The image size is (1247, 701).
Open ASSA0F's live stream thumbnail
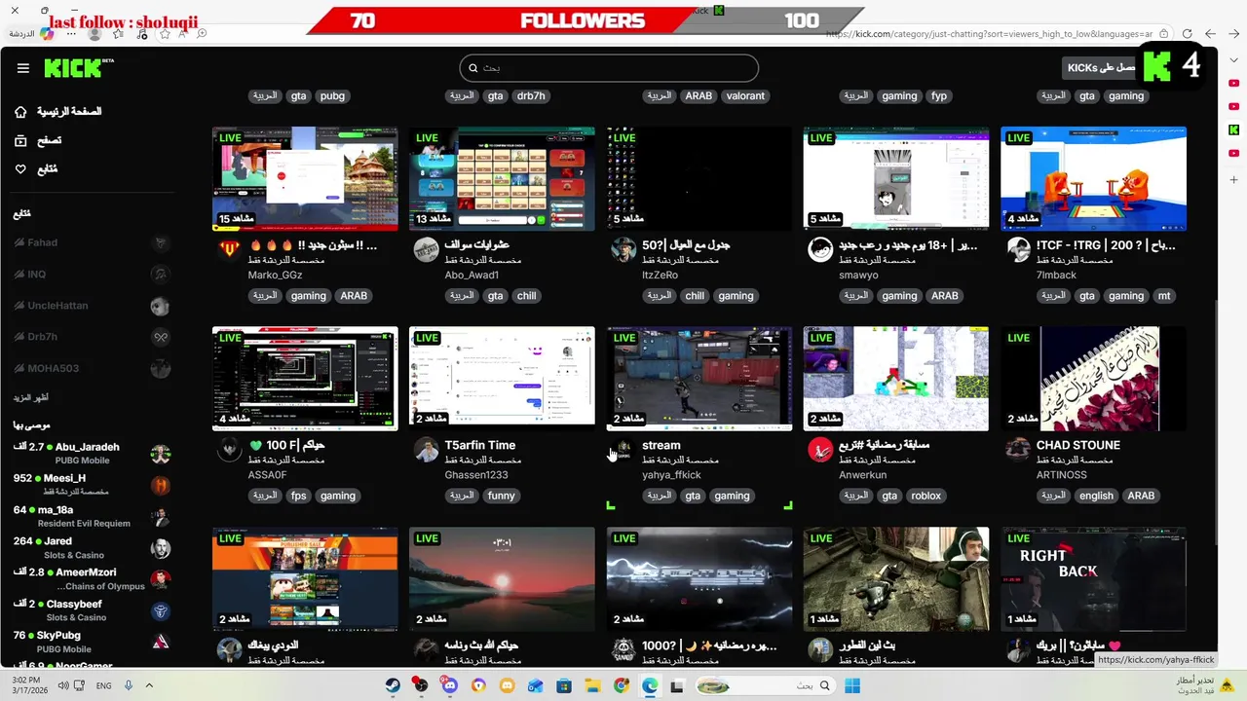coord(305,378)
